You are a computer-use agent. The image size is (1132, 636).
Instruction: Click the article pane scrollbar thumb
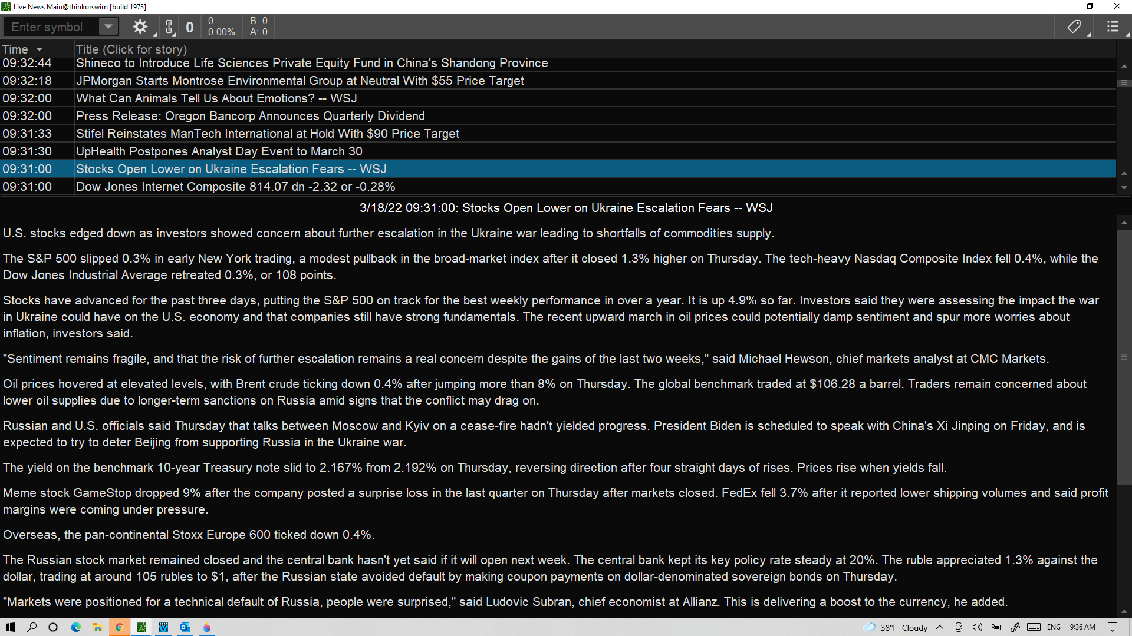pyautogui.click(x=1124, y=357)
